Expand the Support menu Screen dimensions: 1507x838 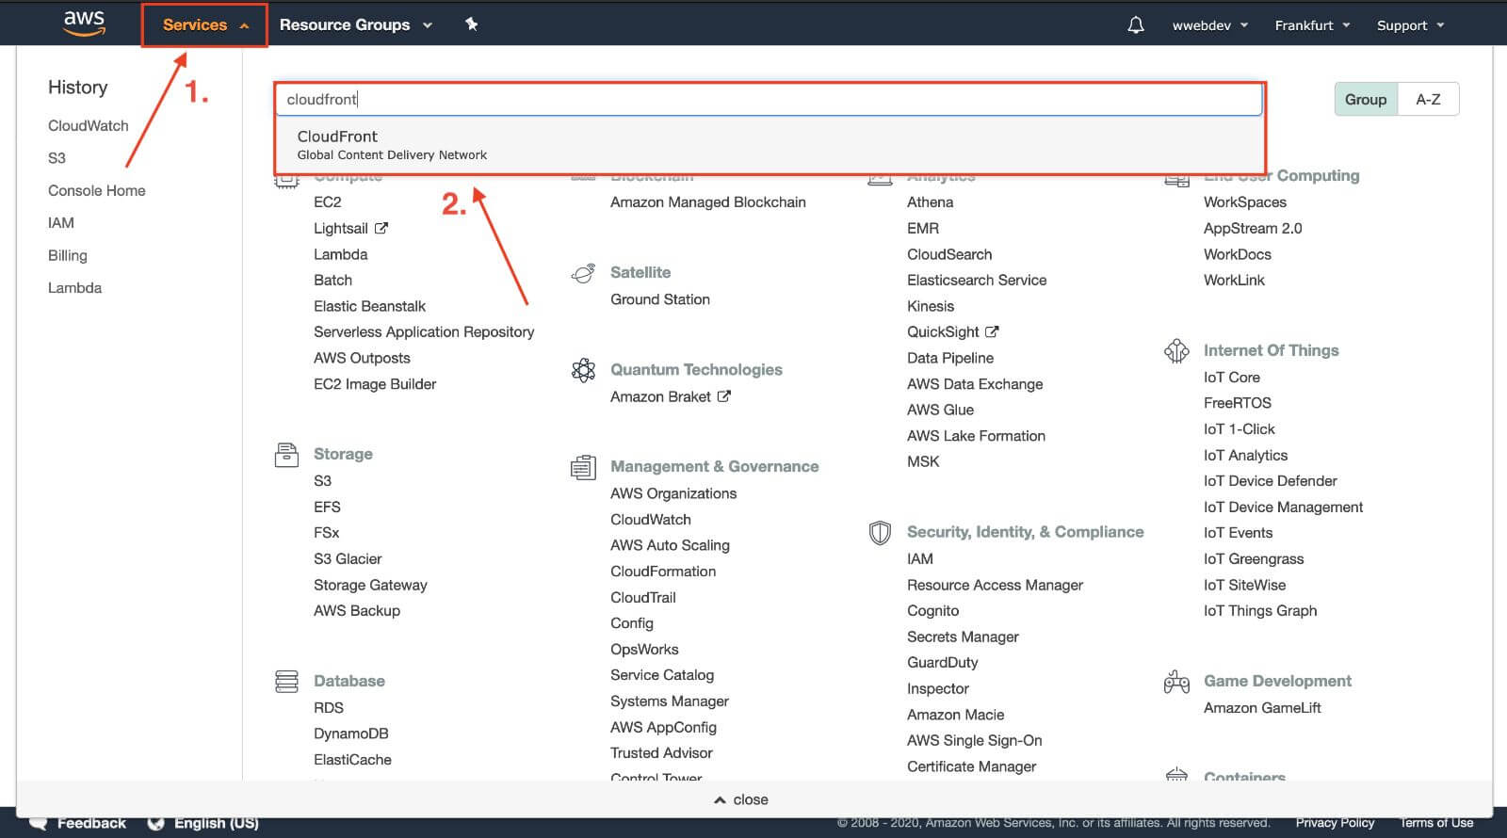point(1410,25)
